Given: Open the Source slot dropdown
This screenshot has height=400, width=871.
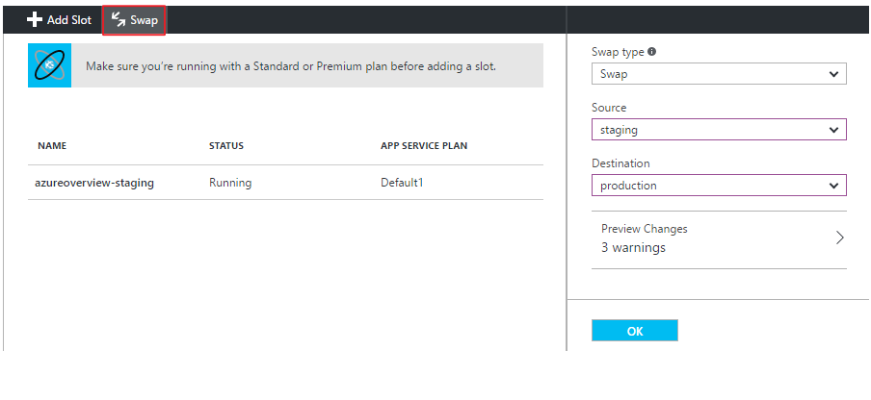Looking at the screenshot, I should point(719,130).
